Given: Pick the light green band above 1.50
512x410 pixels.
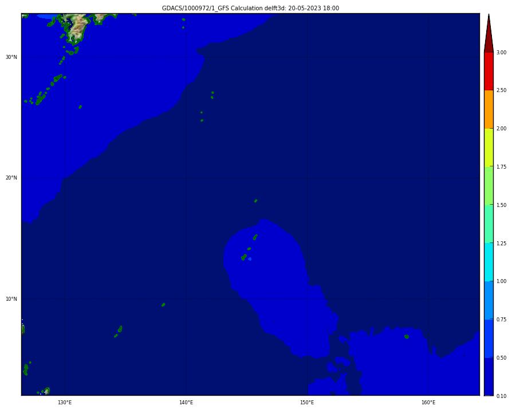Looking at the screenshot, I should pyautogui.click(x=489, y=186).
